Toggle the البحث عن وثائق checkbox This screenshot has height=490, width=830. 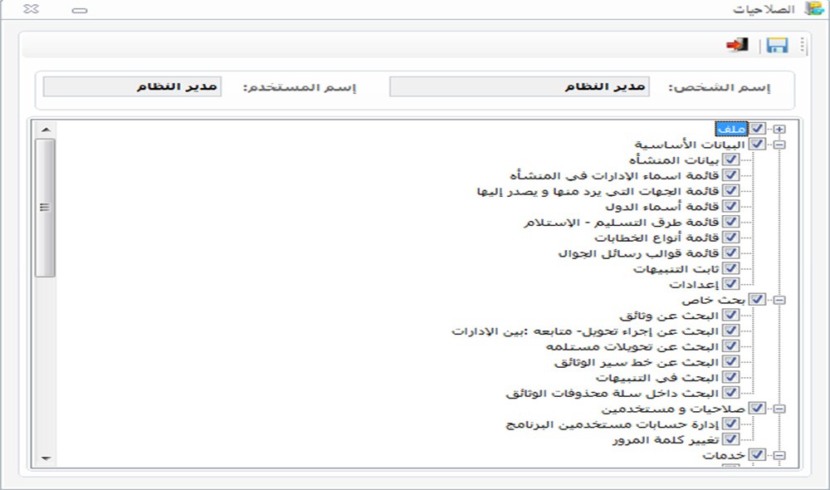[x=730, y=315]
